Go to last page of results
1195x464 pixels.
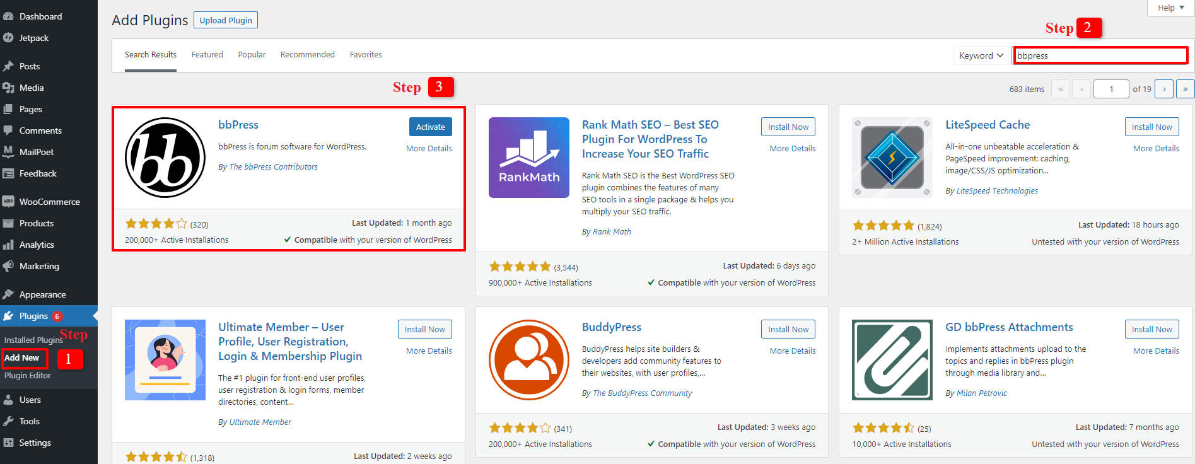[1186, 89]
